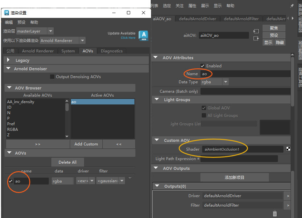The width and height of the screenshot is (302, 218).
Task: Toggle Global AOV checkbox
Action: coord(204,108)
